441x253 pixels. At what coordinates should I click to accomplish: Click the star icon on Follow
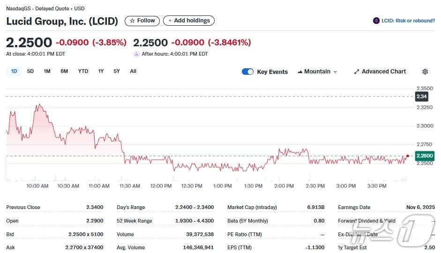coord(132,21)
